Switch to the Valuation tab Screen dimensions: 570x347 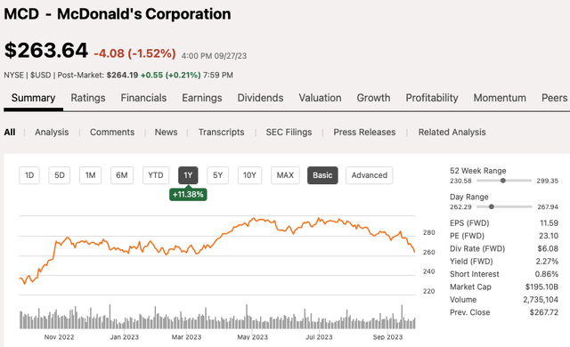point(320,98)
